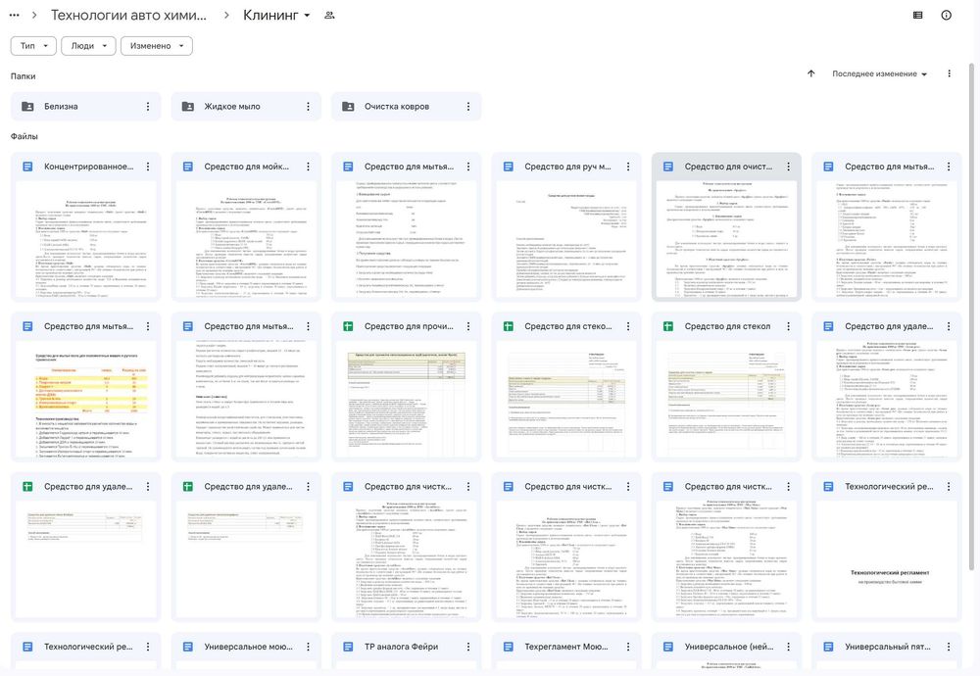Open the Тип filter dropdown
The image size is (980, 676).
(x=33, y=46)
